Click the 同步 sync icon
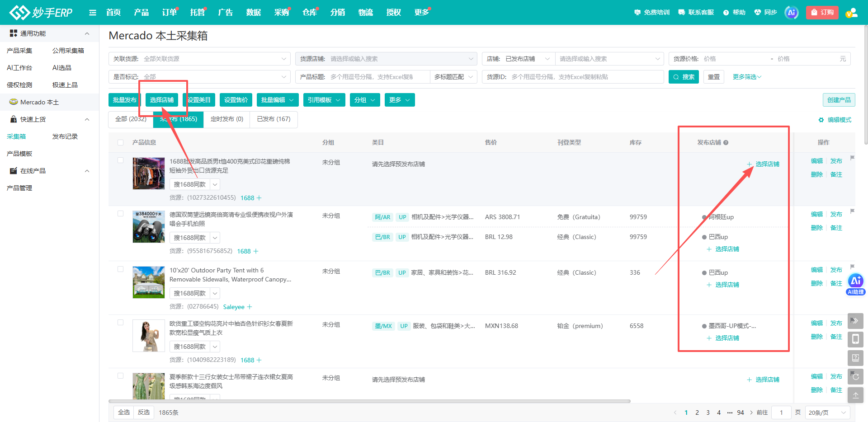The height and width of the screenshot is (422, 868). click(758, 12)
